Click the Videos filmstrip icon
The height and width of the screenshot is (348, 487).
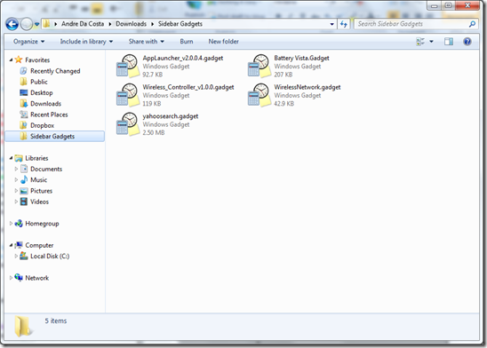coord(24,202)
